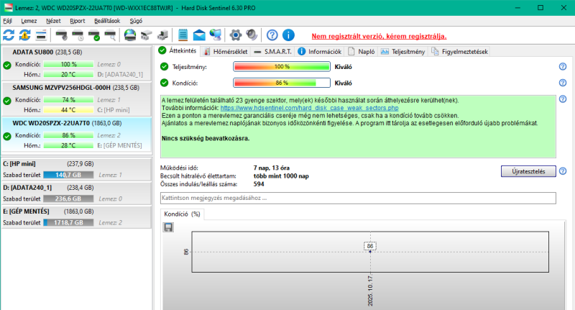Image resolution: width=575 pixels, height=310 pixels.
Task: Click the ADATA 20 °C temperature bar
Action: click(68, 75)
